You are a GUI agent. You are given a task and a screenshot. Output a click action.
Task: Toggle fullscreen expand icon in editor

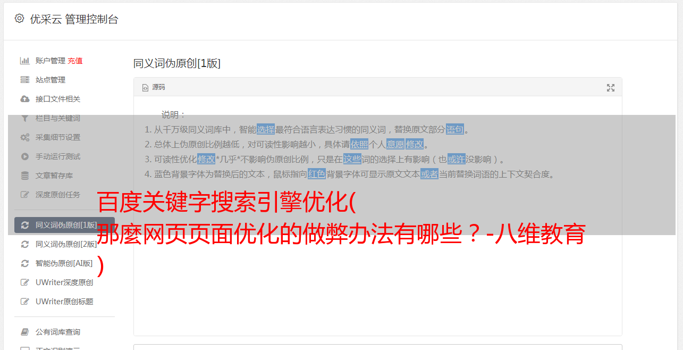tap(611, 88)
